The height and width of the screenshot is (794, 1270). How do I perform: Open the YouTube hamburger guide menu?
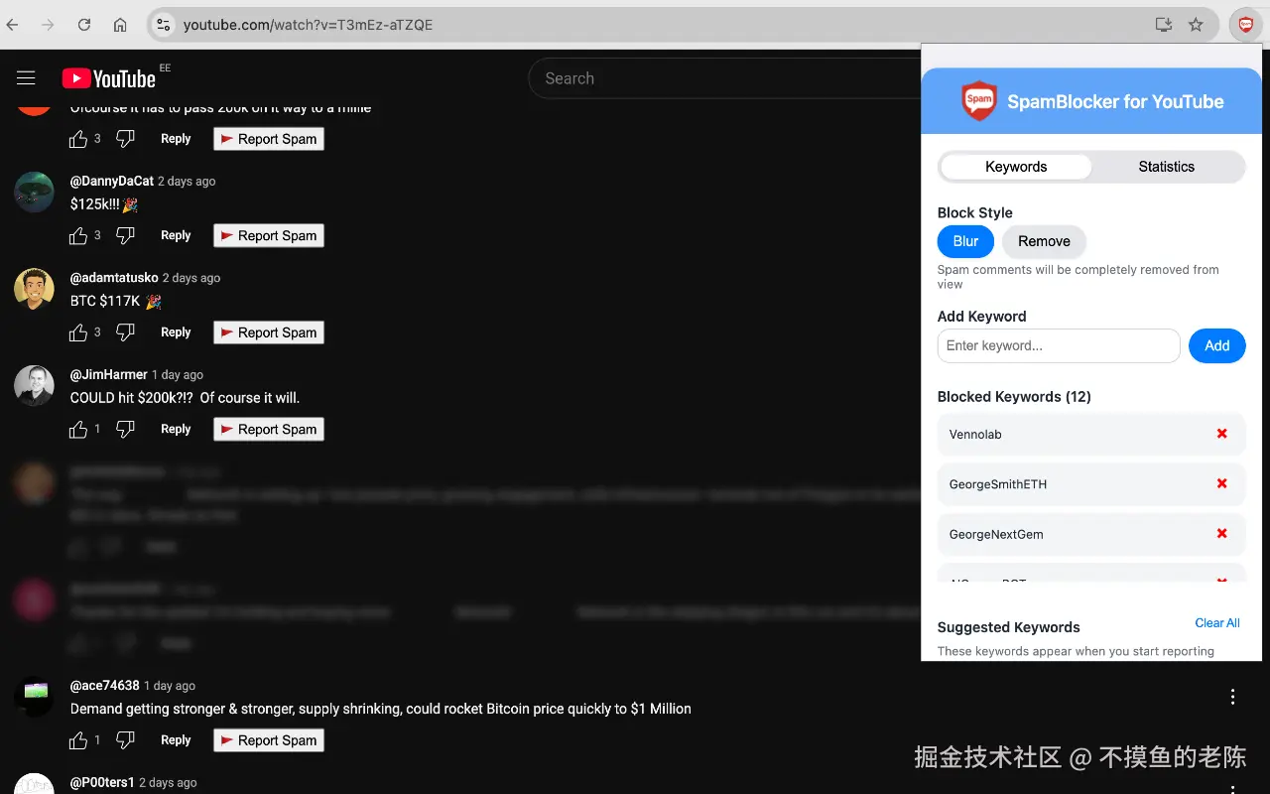tap(27, 77)
